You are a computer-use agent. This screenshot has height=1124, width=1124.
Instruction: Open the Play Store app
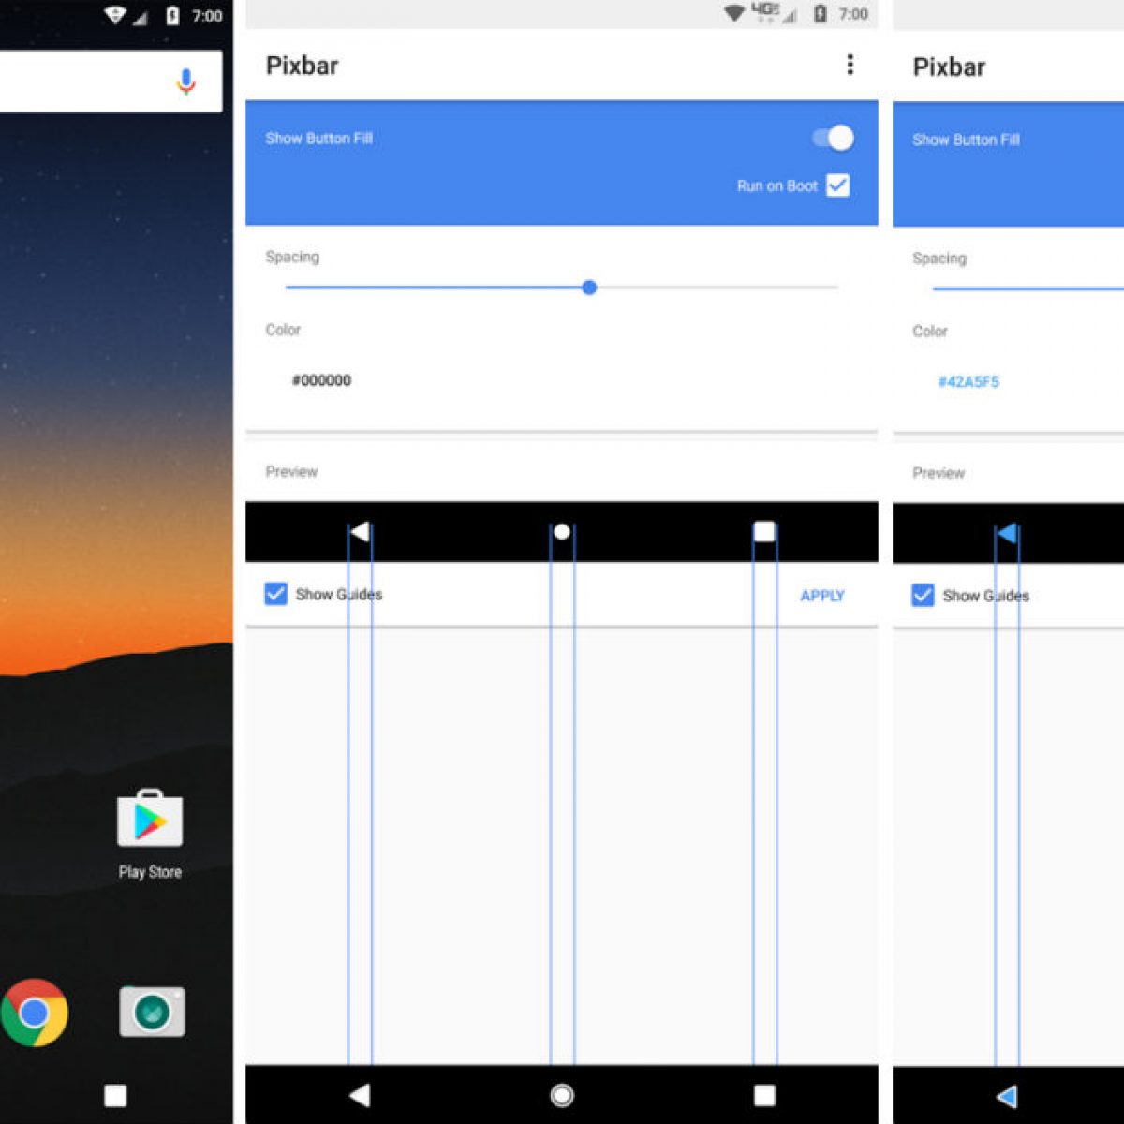[x=150, y=820]
